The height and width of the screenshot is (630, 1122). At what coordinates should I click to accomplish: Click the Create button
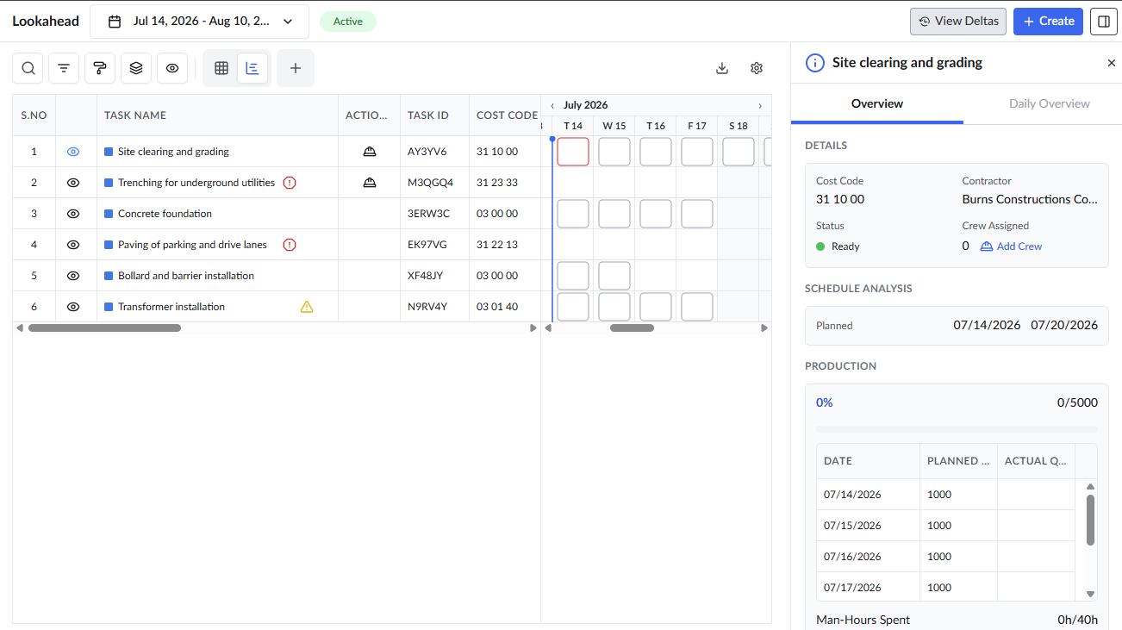[1048, 22]
